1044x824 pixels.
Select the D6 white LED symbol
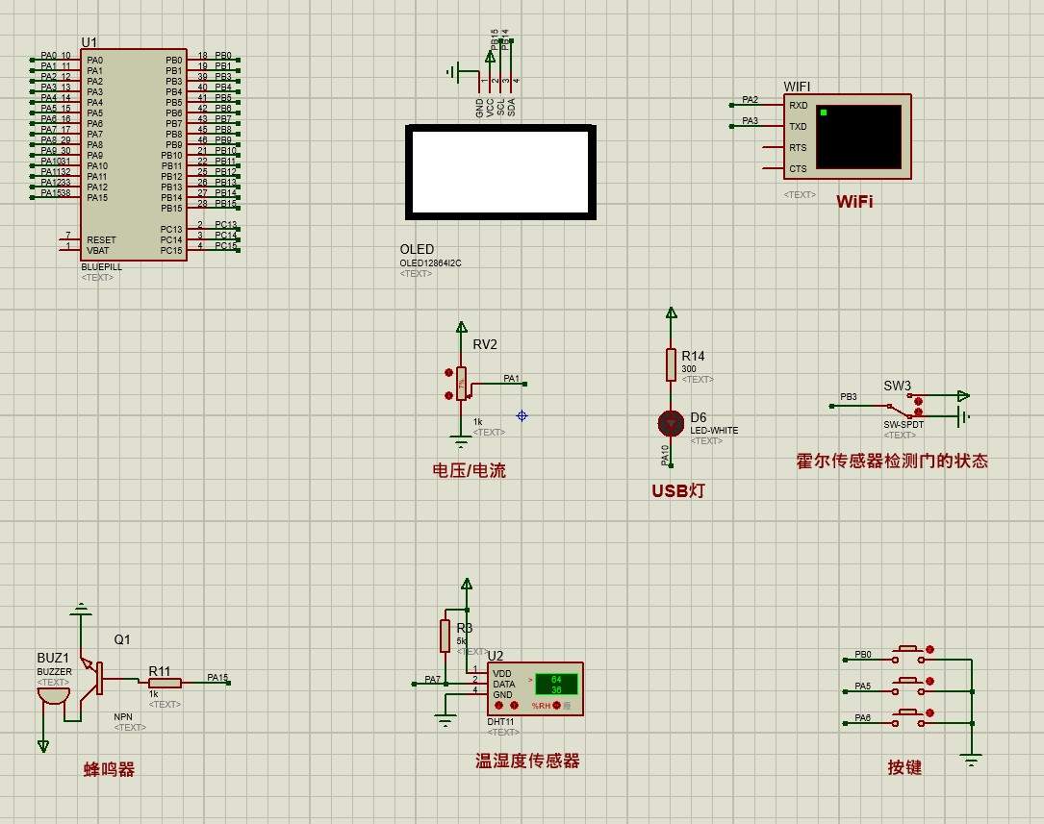[x=671, y=423]
